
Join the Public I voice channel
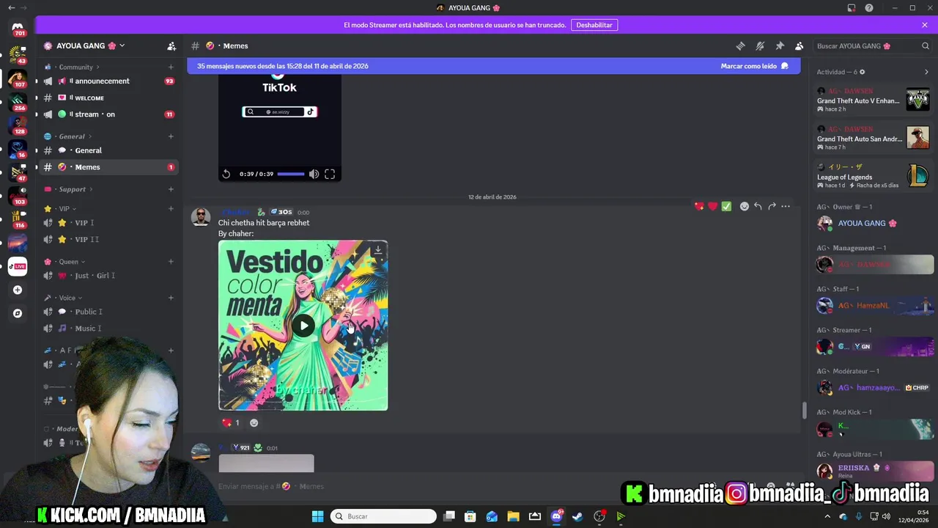[x=109, y=312]
